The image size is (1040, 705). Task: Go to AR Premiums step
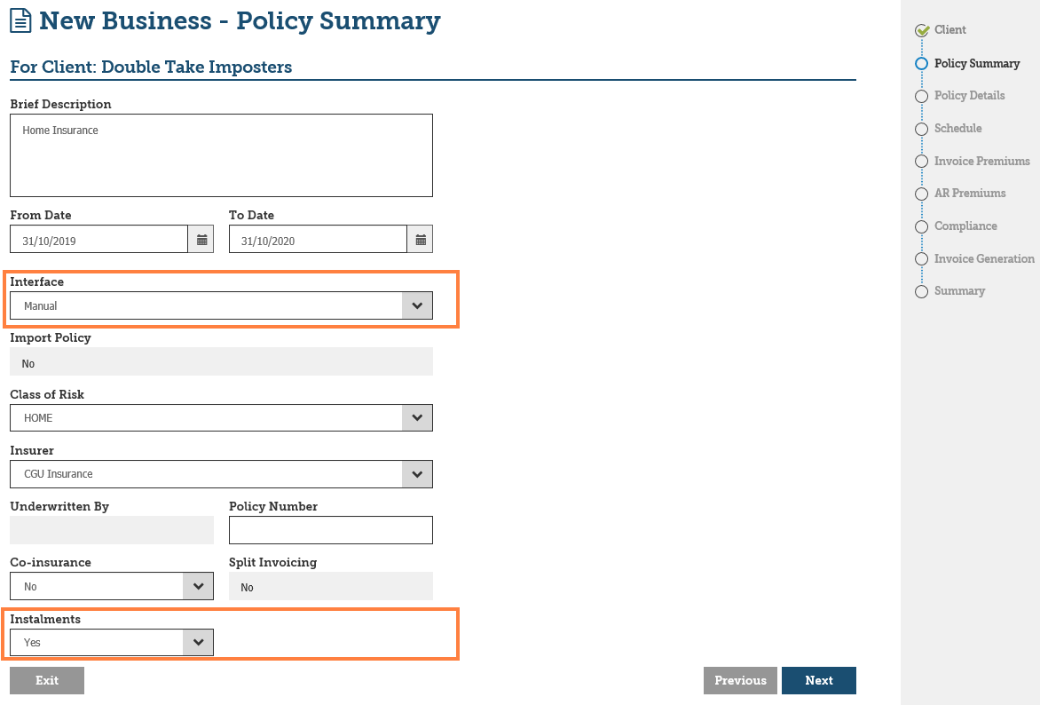(x=969, y=194)
